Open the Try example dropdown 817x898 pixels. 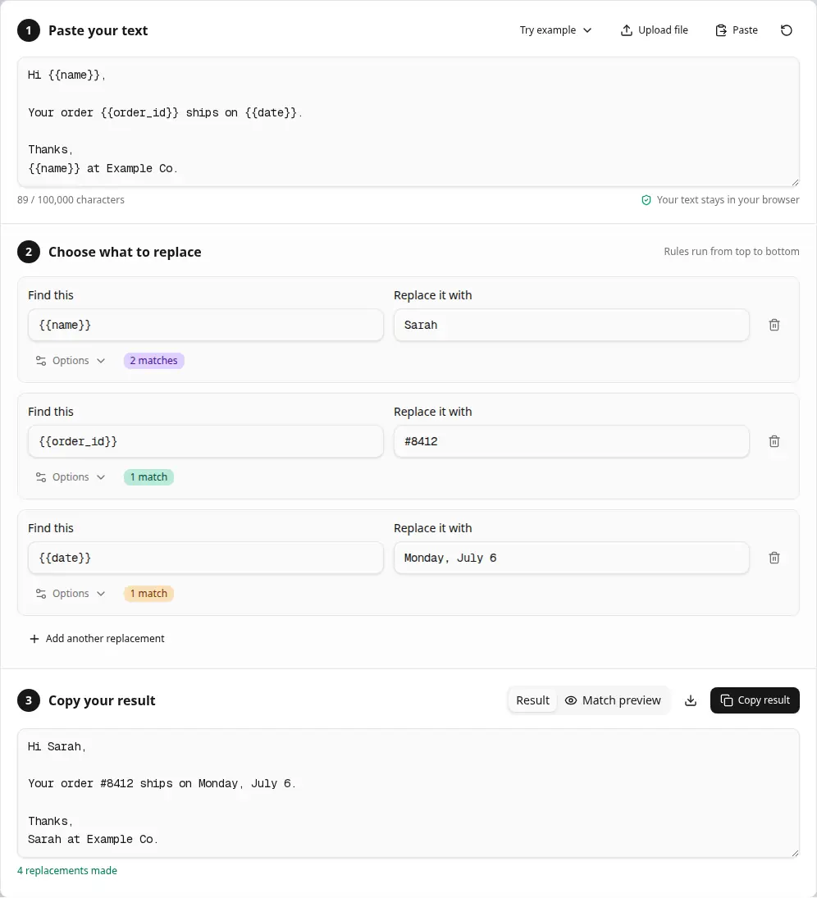[555, 30]
